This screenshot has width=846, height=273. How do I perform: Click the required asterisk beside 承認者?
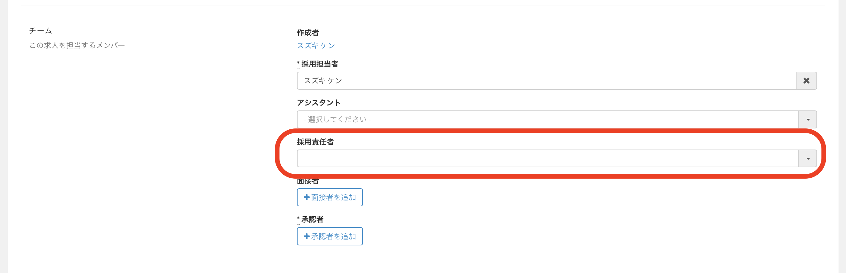pyautogui.click(x=298, y=219)
